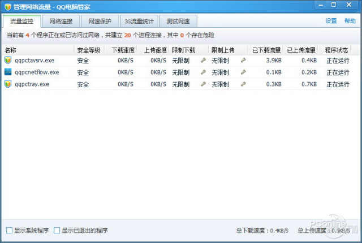
Task: Edit download limit for qqpcnetflow.exe
Action: tap(203, 72)
